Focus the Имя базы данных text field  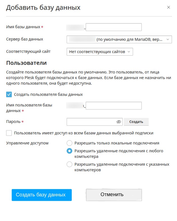pyautogui.click(x=114, y=27)
